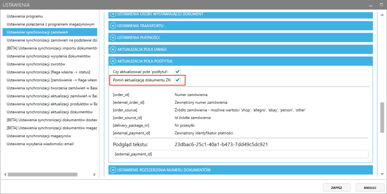Click the ZAPISZ button
The height and width of the screenshot is (194, 387).
[x=336, y=187]
